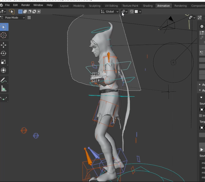Choose the Measure tool
This screenshot has width=205, height=182.
[4, 89]
